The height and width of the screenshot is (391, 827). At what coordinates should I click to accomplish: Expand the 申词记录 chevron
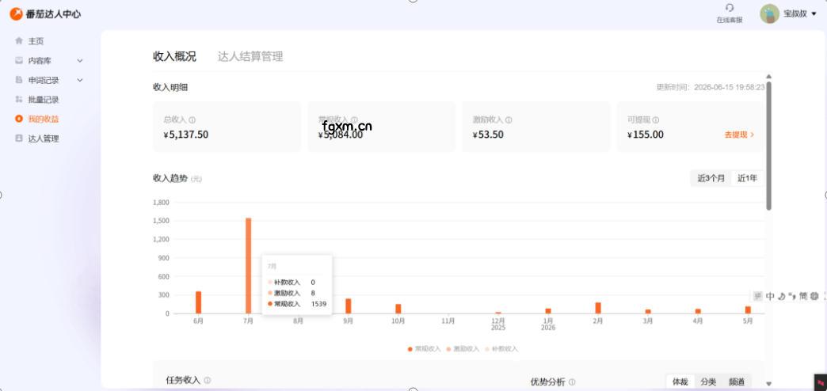[80, 81]
